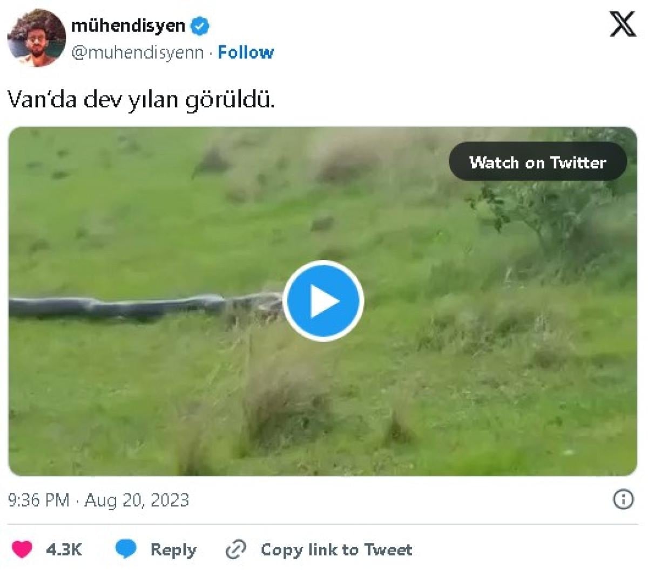Play the snake video
648x570 pixels.
[x=323, y=301]
